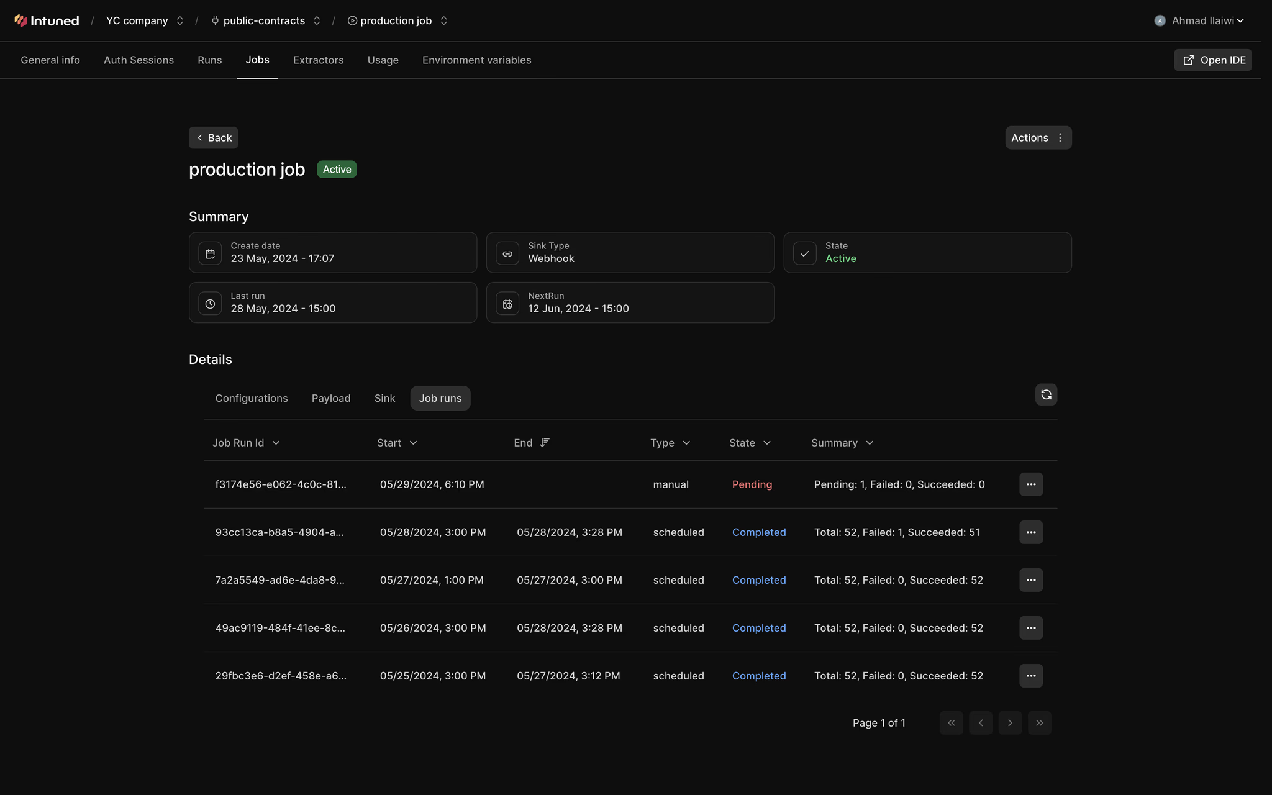Go to the previous page arrow

click(981, 723)
